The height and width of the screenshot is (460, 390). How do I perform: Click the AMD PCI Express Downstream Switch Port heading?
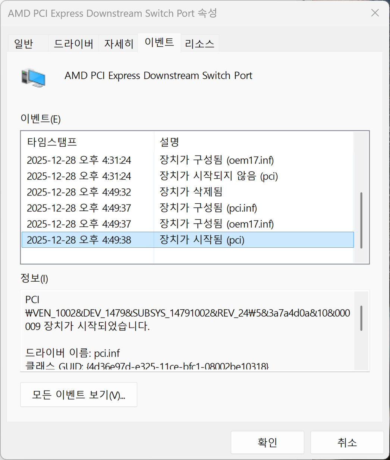[158, 76]
